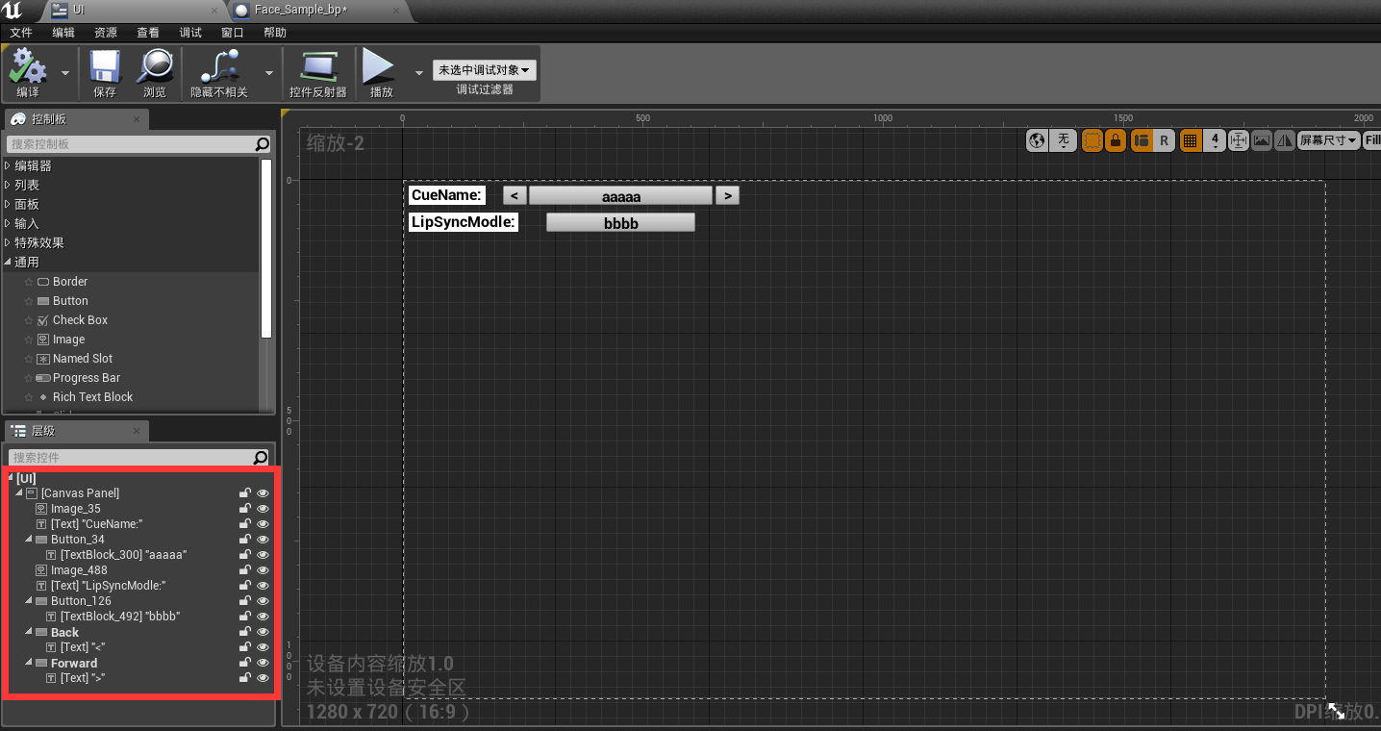Close the 控制板 palette panel tab
Viewport: 1381px width, 731px height.
tap(136, 119)
